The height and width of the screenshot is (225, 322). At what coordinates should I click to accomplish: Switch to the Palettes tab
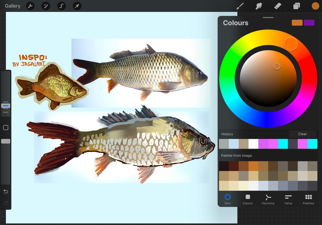pos(309,199)
